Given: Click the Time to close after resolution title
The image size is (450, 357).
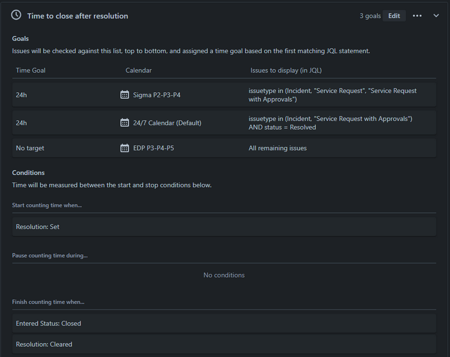Looking at the screenshot, I should (78, 16).
